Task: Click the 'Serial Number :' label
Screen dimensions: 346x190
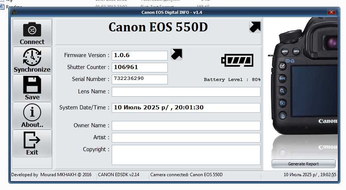Action: point(90,79)
